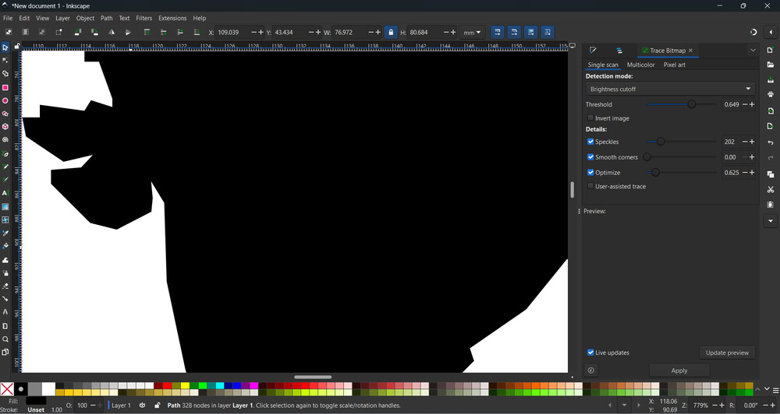Screen dimensions: 780x414
Task: Toggle the guides lock at ruler corner
Action: pos(17,46)
